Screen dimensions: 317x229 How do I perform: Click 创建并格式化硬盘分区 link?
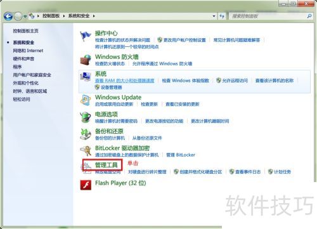201,172
